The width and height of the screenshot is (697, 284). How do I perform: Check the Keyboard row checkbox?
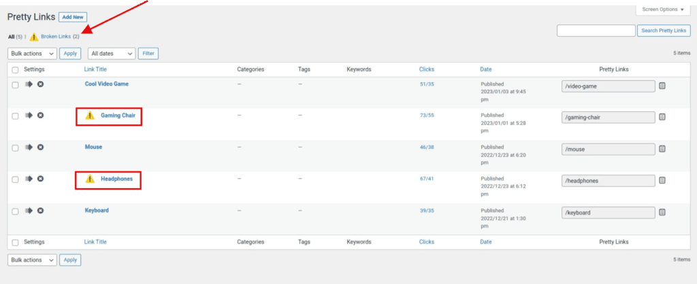pos(15,211)
